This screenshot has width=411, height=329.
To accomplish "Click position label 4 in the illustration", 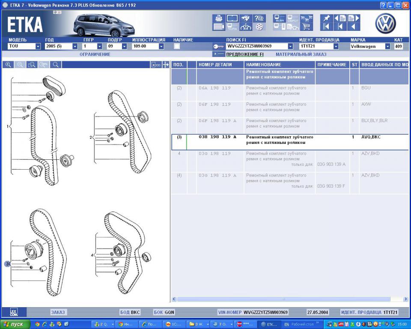I will point(92,255).
